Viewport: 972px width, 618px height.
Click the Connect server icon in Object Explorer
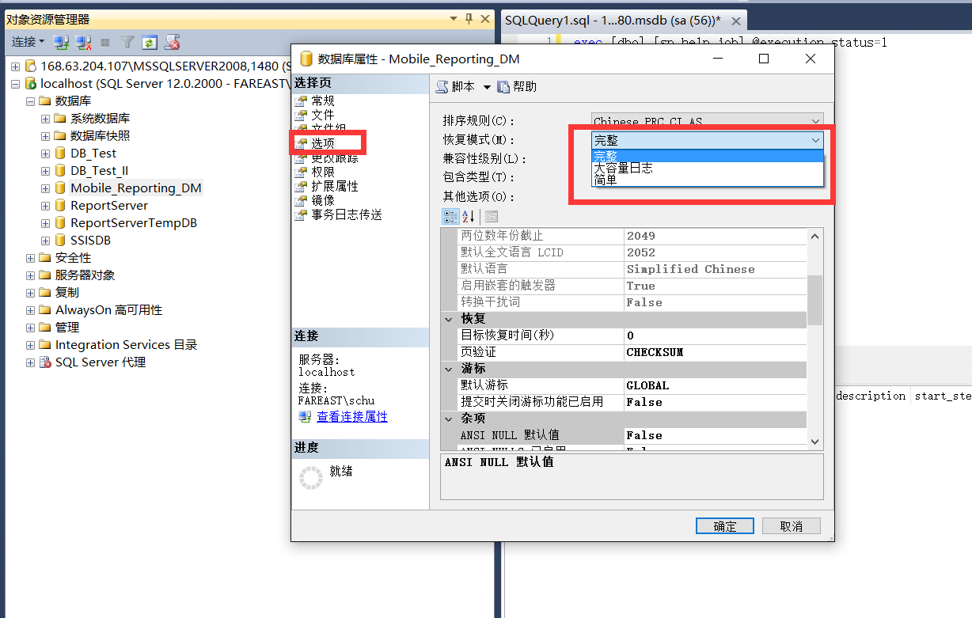[x=62, y=42]
